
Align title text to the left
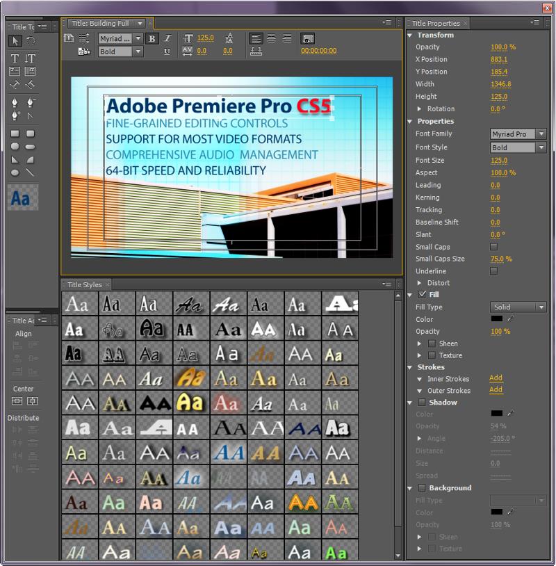[x=256, y=38]
